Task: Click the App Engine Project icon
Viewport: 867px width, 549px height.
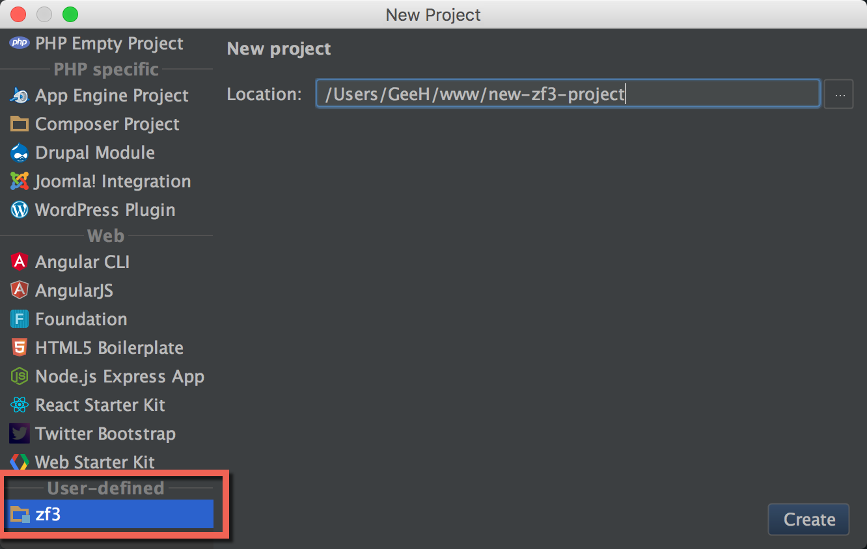Action: (x=20, y=96)
